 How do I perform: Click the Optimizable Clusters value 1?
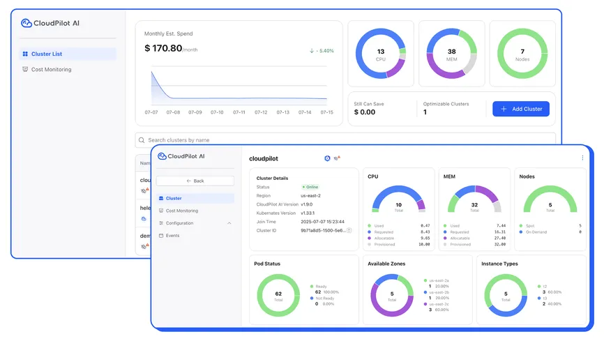[x=425, y=112]
